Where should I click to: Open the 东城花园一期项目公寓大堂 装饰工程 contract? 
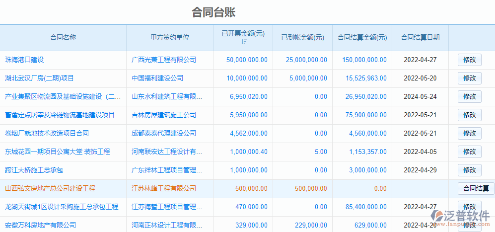[x=57, y=152]
